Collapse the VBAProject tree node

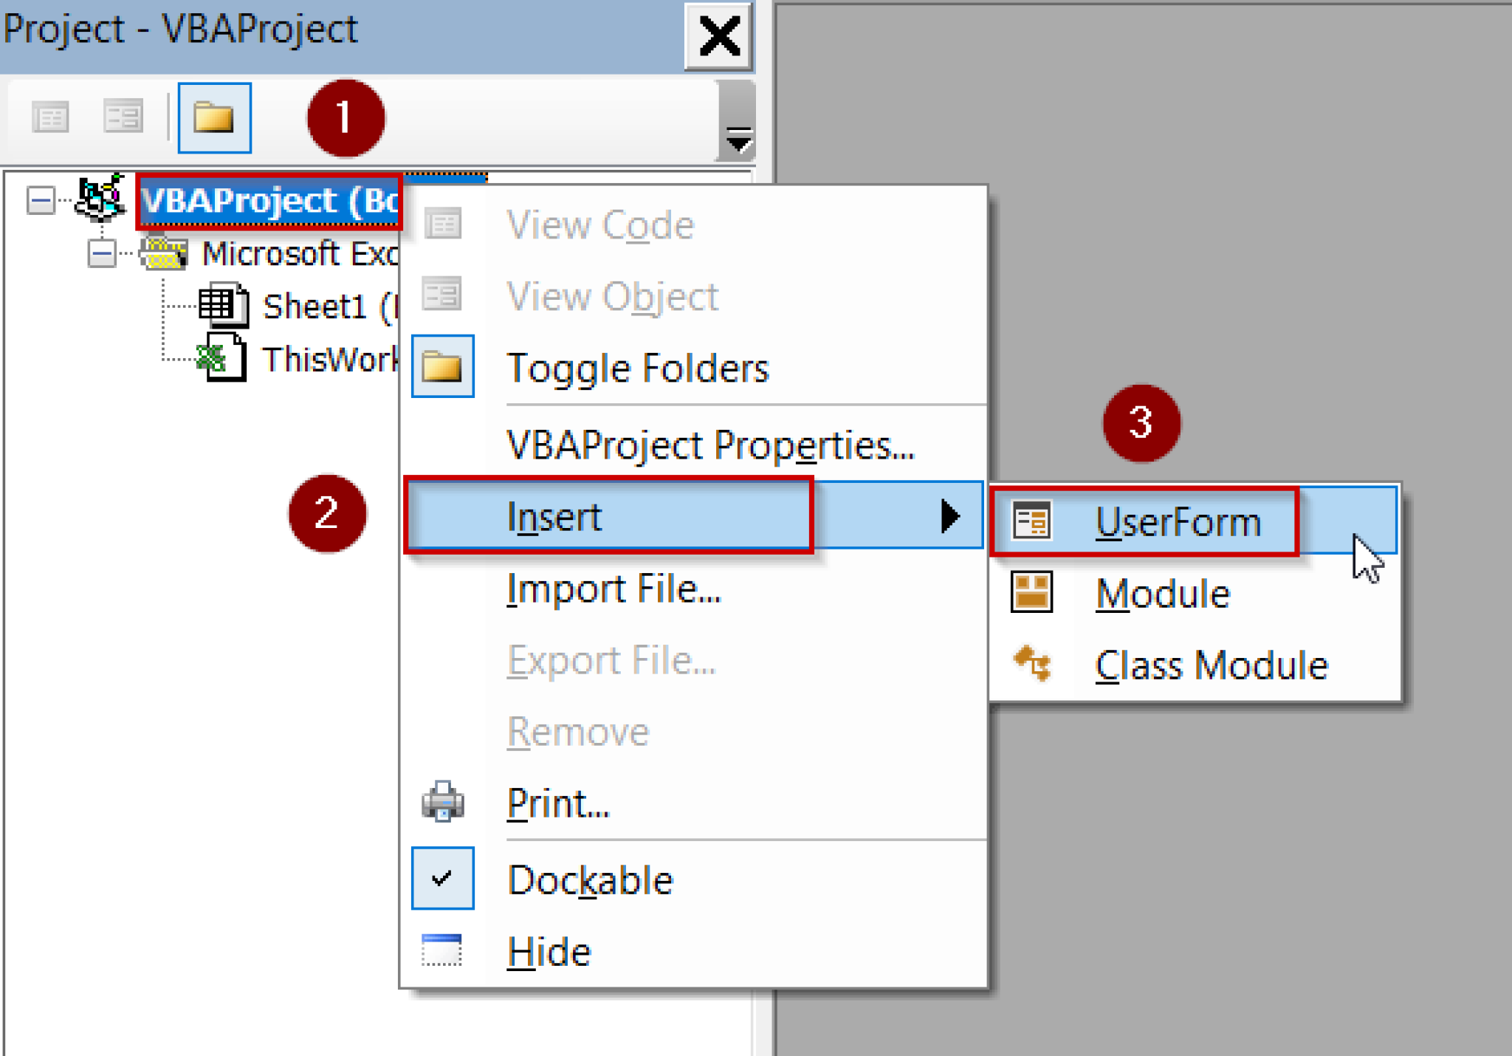pyautogui.click(x=41, y=199)
